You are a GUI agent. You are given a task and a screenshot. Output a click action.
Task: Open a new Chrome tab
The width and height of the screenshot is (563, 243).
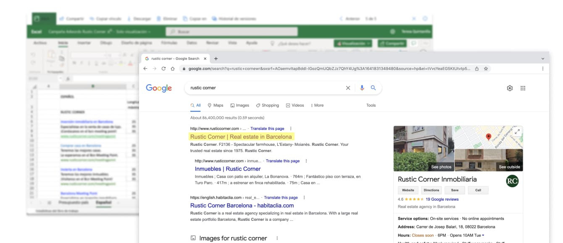[x=216, y=59]
